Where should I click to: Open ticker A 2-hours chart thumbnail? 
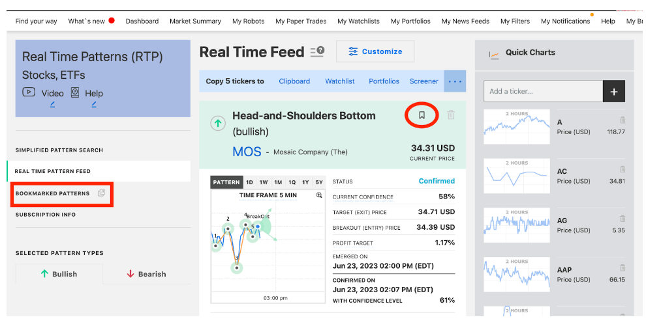point(517,126)
